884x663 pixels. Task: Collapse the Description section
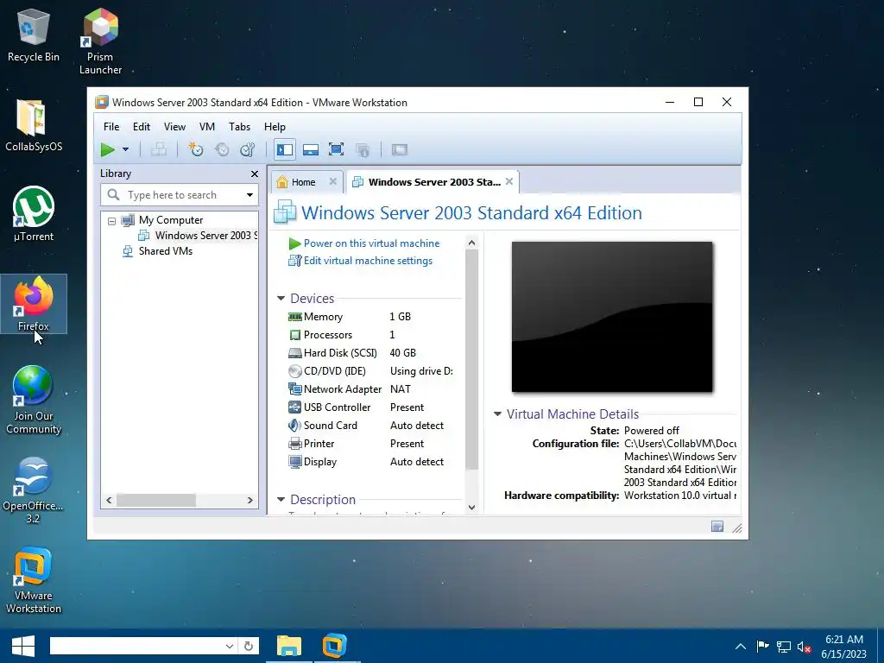coord(281,500)
